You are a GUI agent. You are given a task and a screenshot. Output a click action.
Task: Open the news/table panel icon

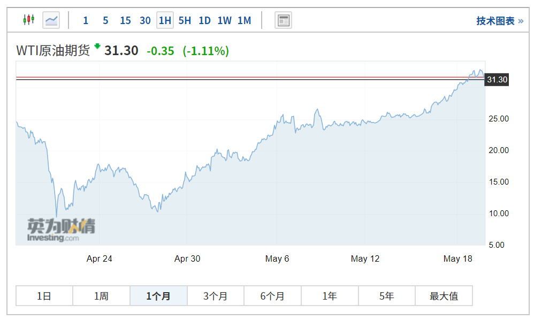tap(283, 21)
